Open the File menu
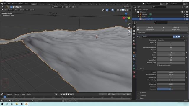 (5, 4)
